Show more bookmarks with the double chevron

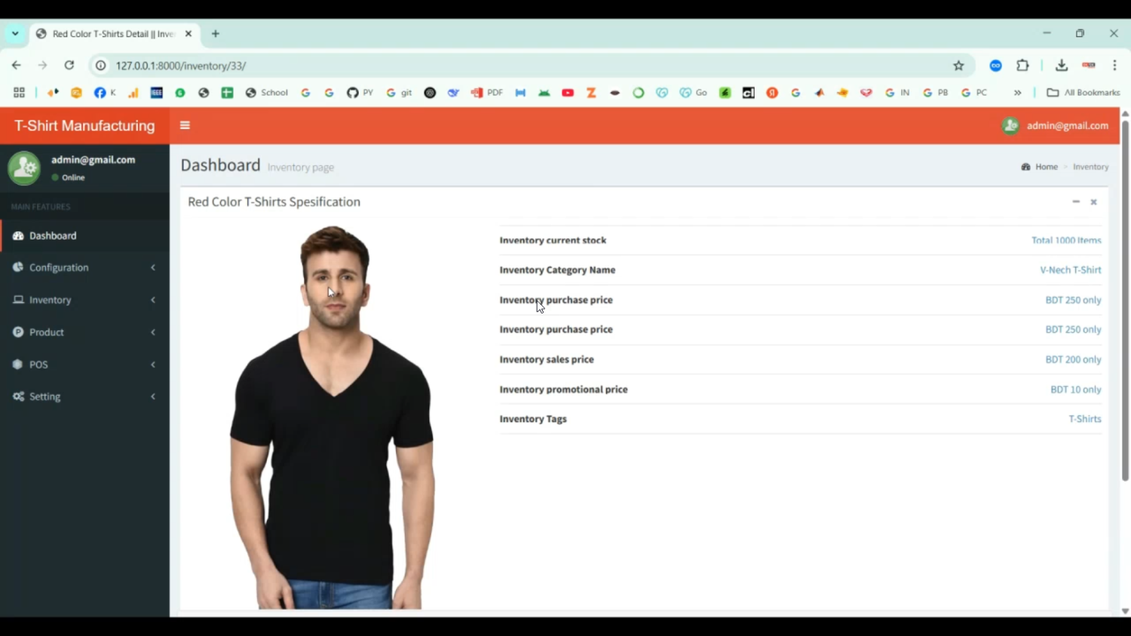tap(1017, 93)
